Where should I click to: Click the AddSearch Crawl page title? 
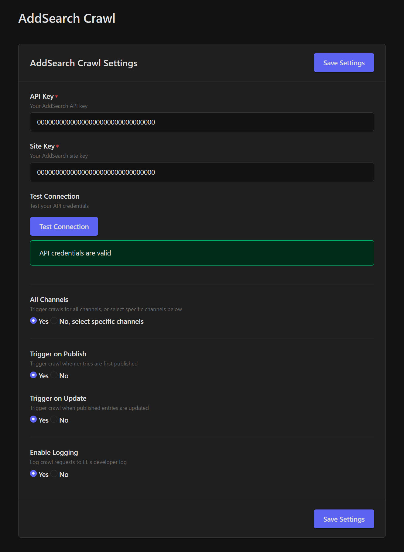pos(67,19)
